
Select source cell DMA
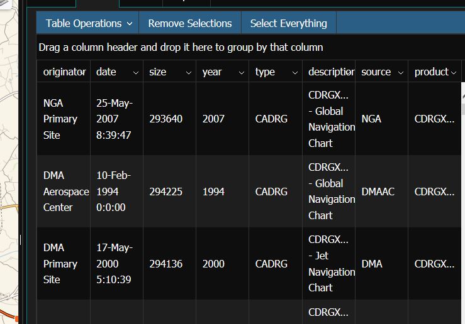(x=382, y=264)
